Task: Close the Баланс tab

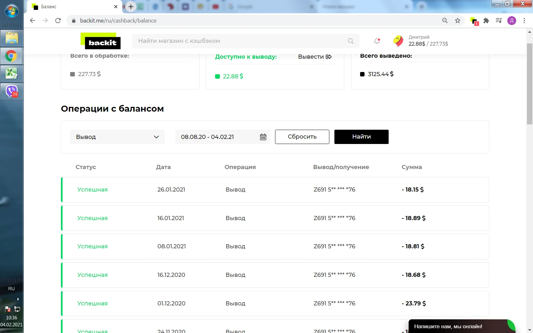Action: point(116,7)
